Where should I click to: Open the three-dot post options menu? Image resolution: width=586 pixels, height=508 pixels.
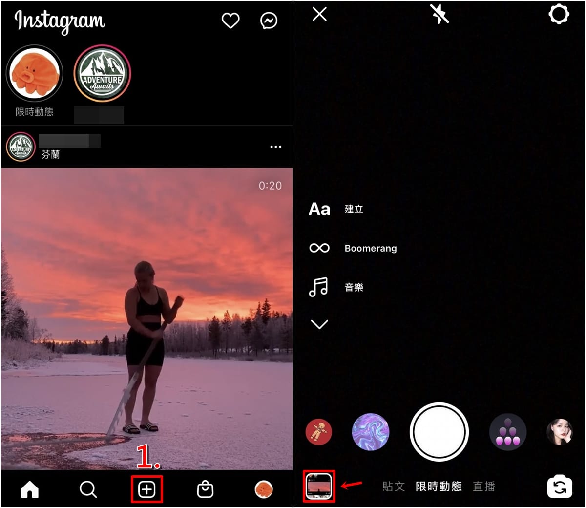pos(276,147)
